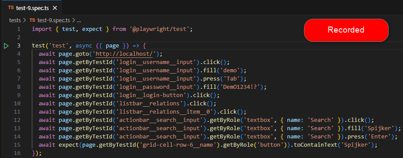
Task: Close the test-9.spec.ts tab
Action: pos(55,8)
